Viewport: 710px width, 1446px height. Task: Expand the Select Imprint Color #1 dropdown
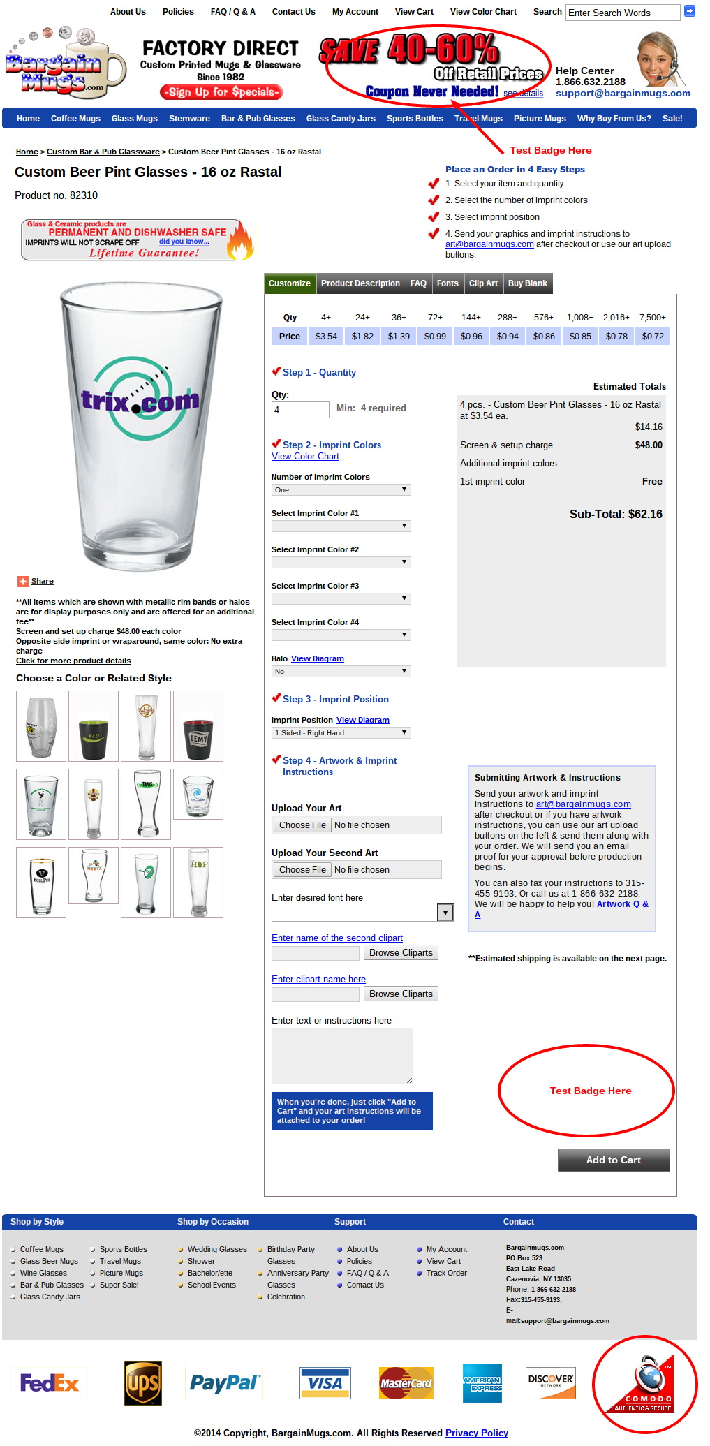tap(341, 526)
